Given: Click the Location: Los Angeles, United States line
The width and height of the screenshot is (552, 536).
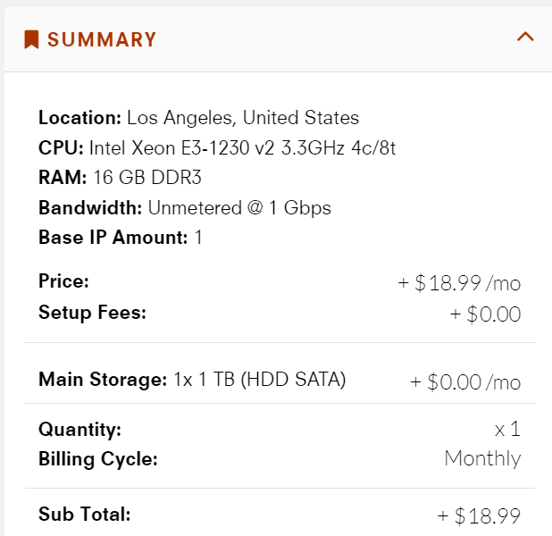Looking at the screenshot, I should tap(198, 117).
